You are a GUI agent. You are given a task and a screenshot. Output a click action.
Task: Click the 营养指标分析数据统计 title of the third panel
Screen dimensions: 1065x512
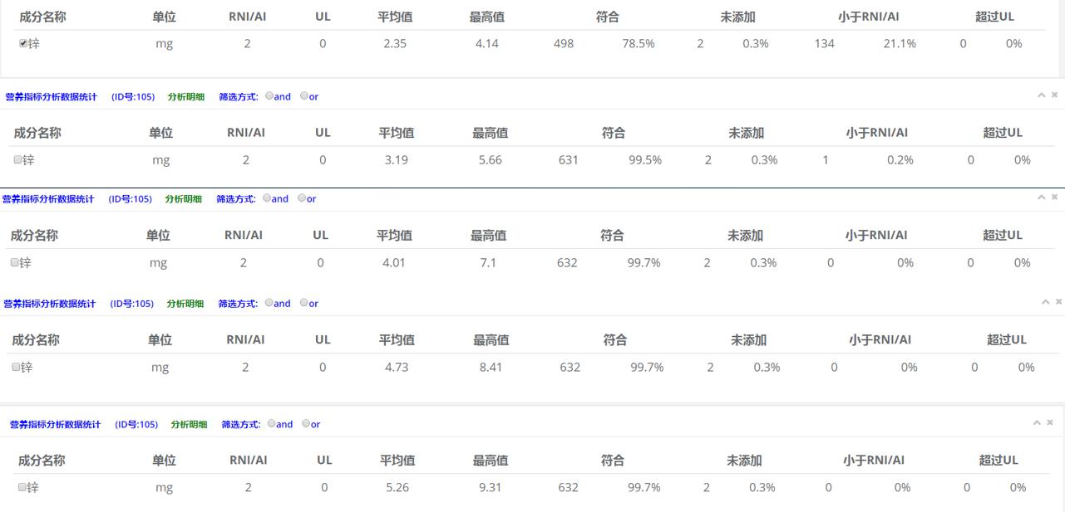(52, 303)
